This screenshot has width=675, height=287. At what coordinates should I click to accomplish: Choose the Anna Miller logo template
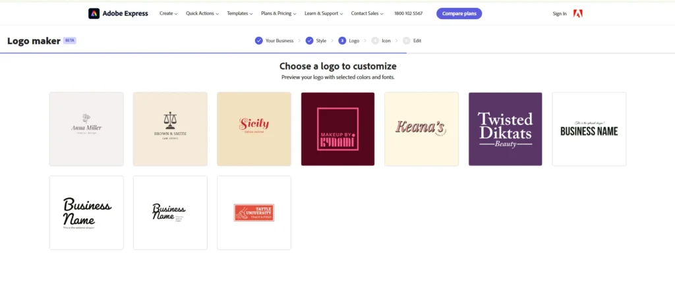coord(86,129)
